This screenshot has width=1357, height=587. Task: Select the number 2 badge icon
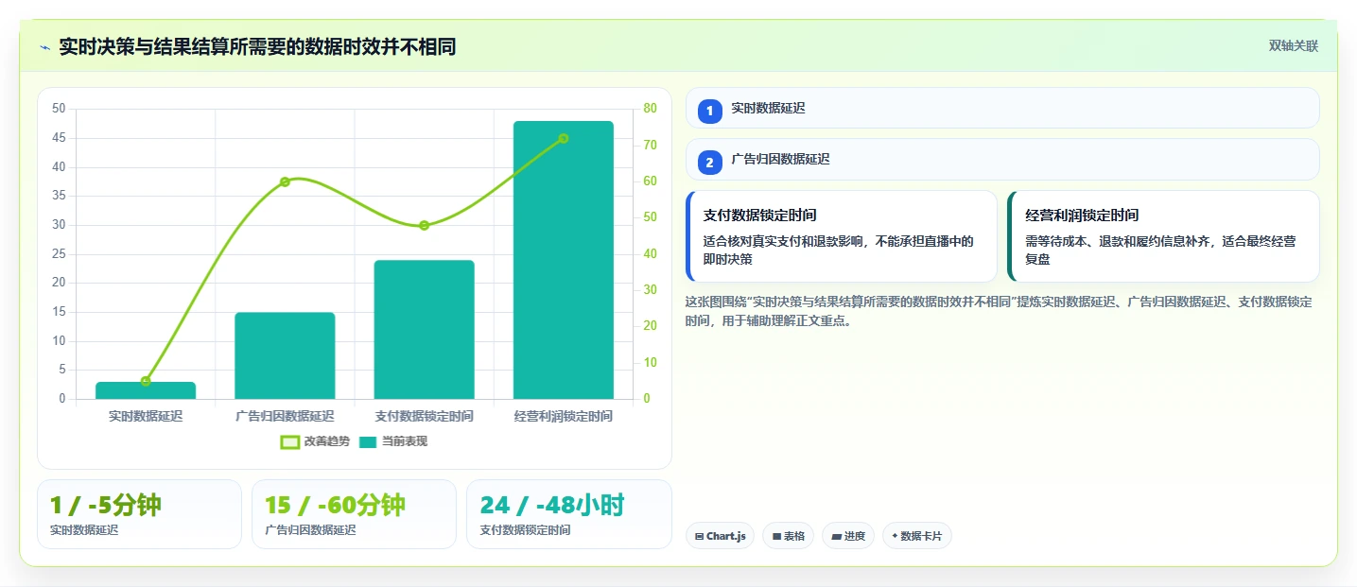pyautogui.click(x=710, y=163)
